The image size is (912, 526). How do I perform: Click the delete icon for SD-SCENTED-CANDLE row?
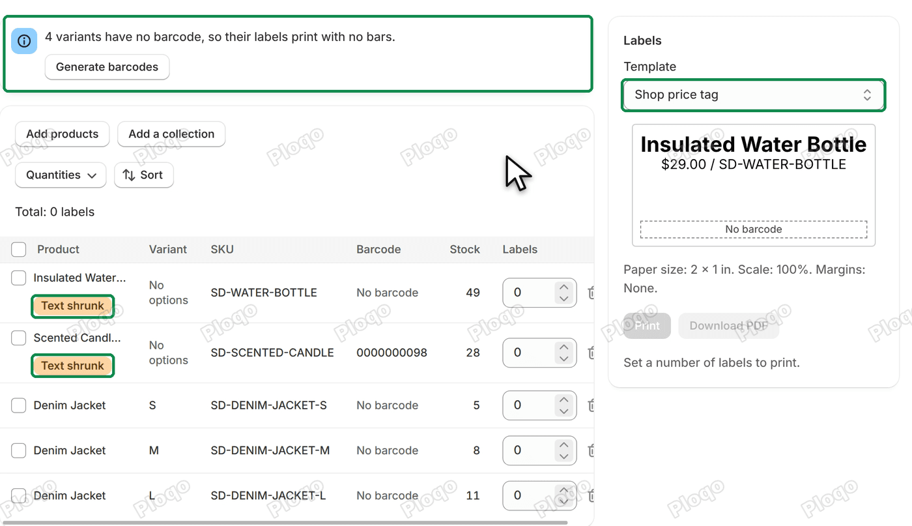[x=591, y=353]
